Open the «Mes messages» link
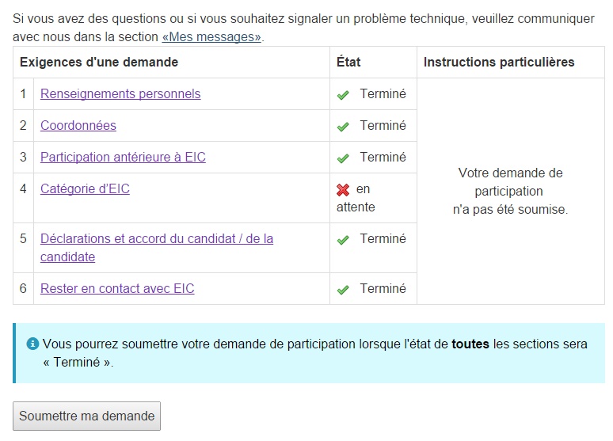Image resolution: width=613 pixels, height=441 pixels. 211,37
